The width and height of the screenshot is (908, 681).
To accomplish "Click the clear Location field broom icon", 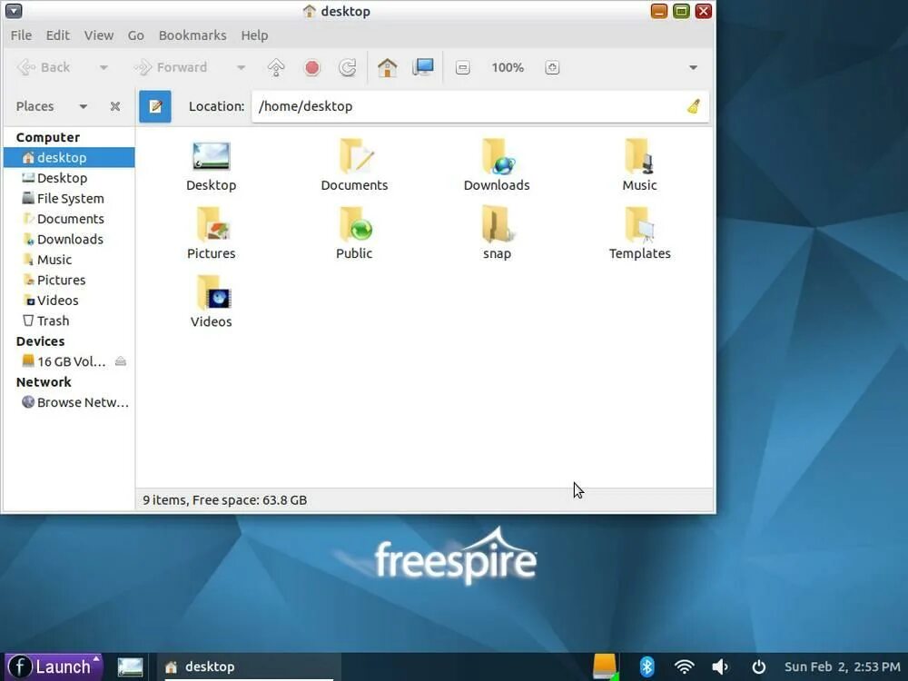I will [x=693, y=106].
